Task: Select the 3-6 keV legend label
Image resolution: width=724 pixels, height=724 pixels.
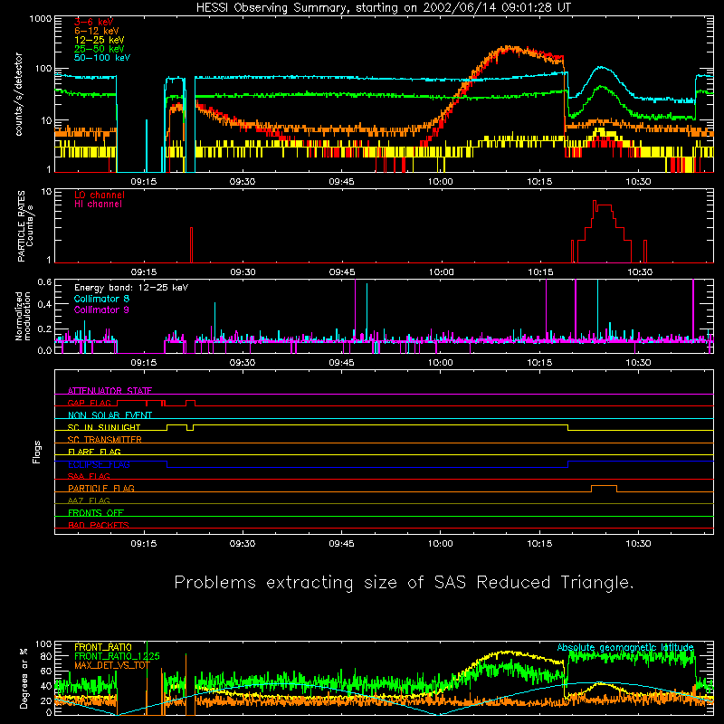Action: (x=94, y=22)
